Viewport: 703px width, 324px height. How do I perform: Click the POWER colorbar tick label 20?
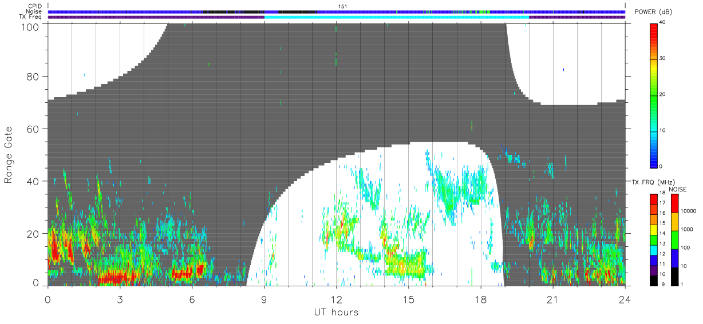coord(662,94)
